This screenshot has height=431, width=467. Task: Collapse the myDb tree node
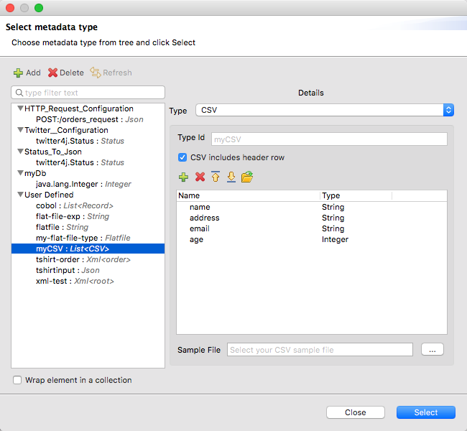point(20,173)
